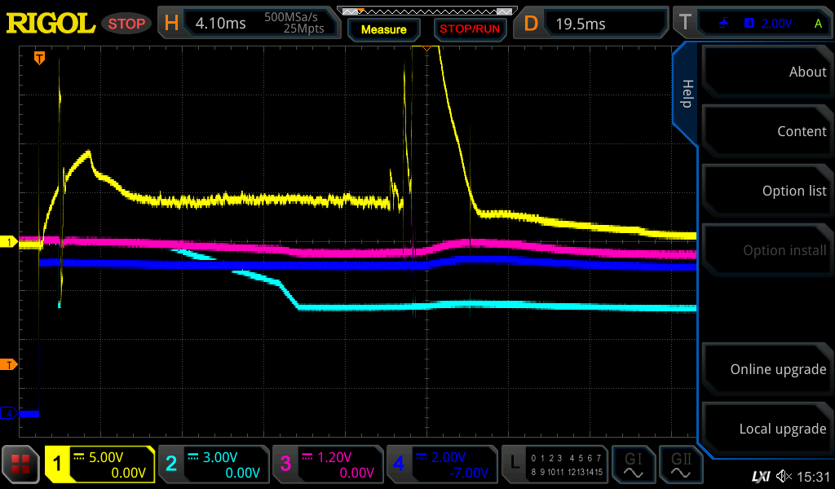
Task: Click the orange trigger level T marker
Action: tap(9, 364)
